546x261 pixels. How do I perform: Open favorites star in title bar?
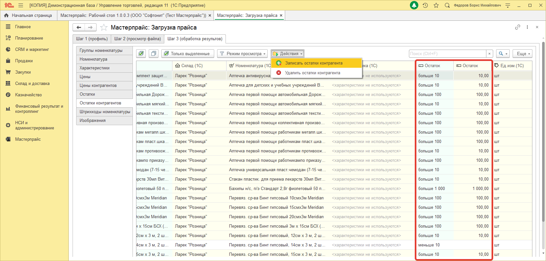tap(436, 5)
